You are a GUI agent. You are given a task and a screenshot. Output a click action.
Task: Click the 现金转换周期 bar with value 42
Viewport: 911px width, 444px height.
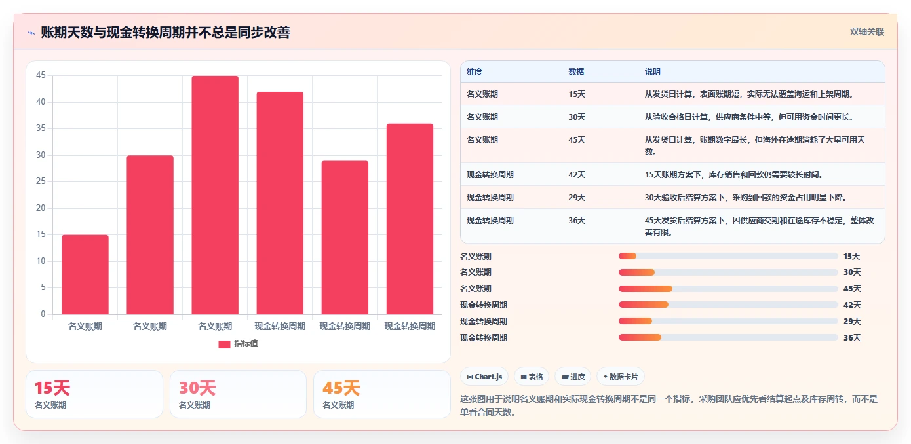point(280,203)
